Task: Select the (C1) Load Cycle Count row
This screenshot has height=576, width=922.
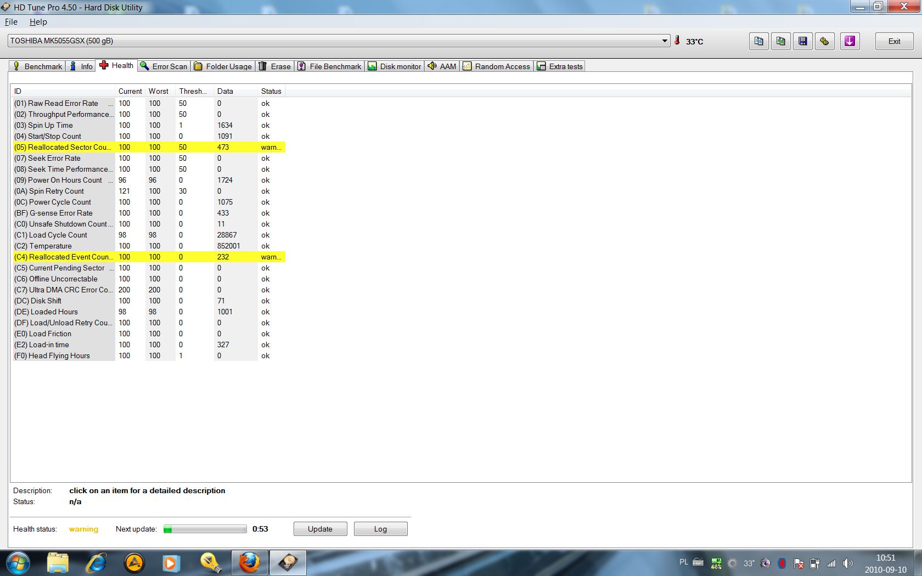Action: click(x=148, y=235)
